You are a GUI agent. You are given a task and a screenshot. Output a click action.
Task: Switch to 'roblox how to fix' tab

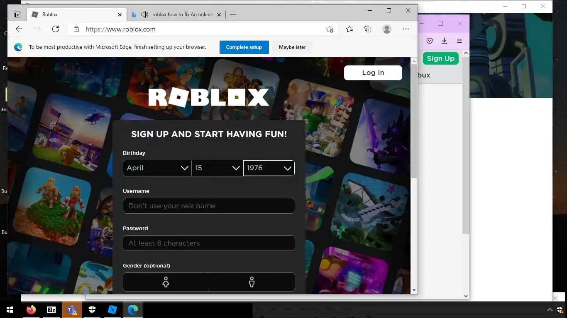click(176, 14)
